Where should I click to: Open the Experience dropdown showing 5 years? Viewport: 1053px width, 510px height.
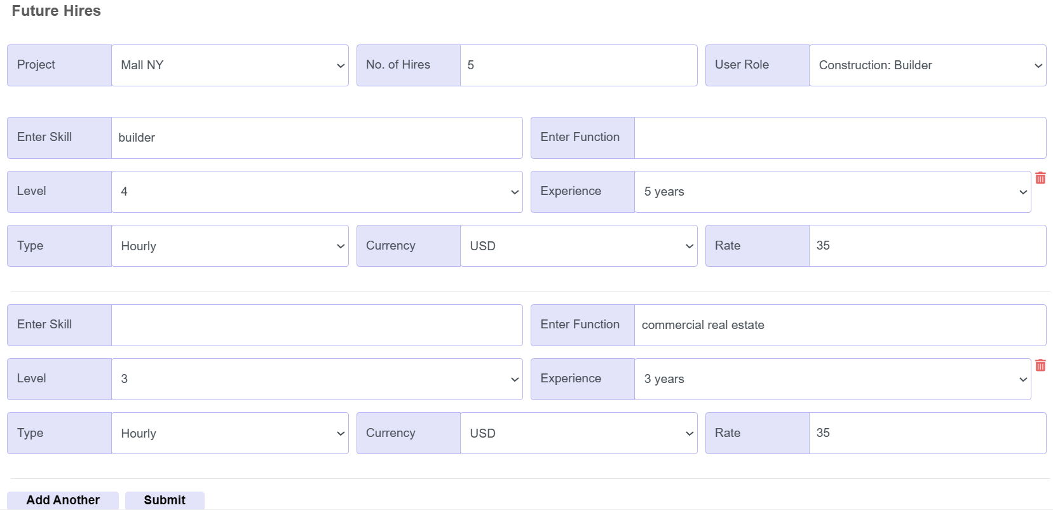832,191
